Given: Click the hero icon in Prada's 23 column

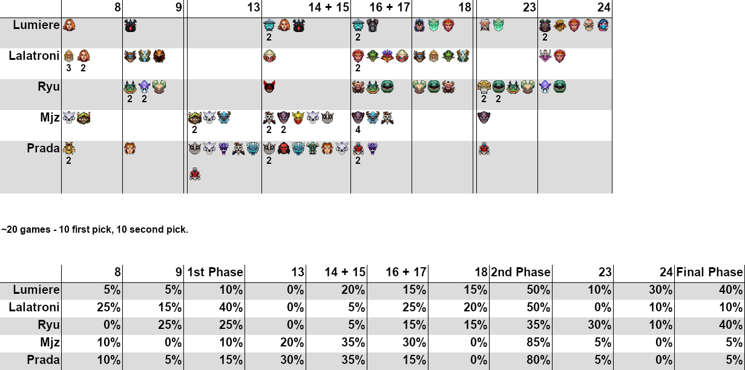Looking at the screenshot, I should coord(484,148).
